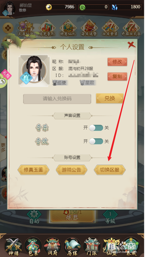Close the 个人设置 dialog
Image resolution: width=145 pixels, height=257 pixels.
132,45
